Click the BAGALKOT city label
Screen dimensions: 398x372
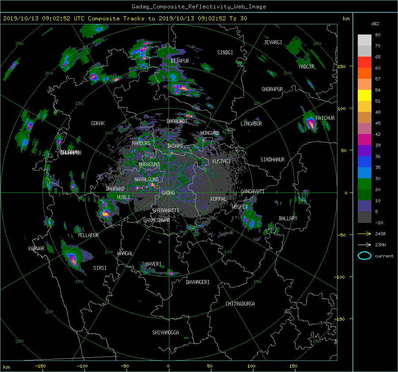[x=177, y=121]
